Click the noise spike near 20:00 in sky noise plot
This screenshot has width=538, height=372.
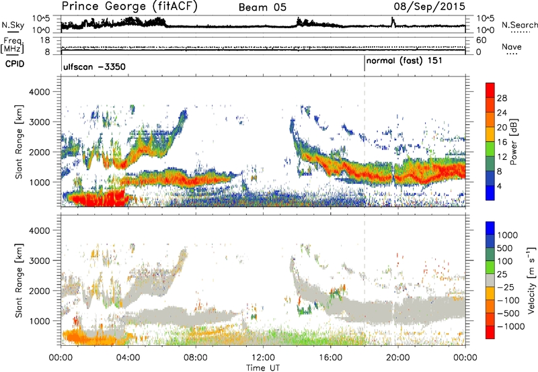(393, 21)
